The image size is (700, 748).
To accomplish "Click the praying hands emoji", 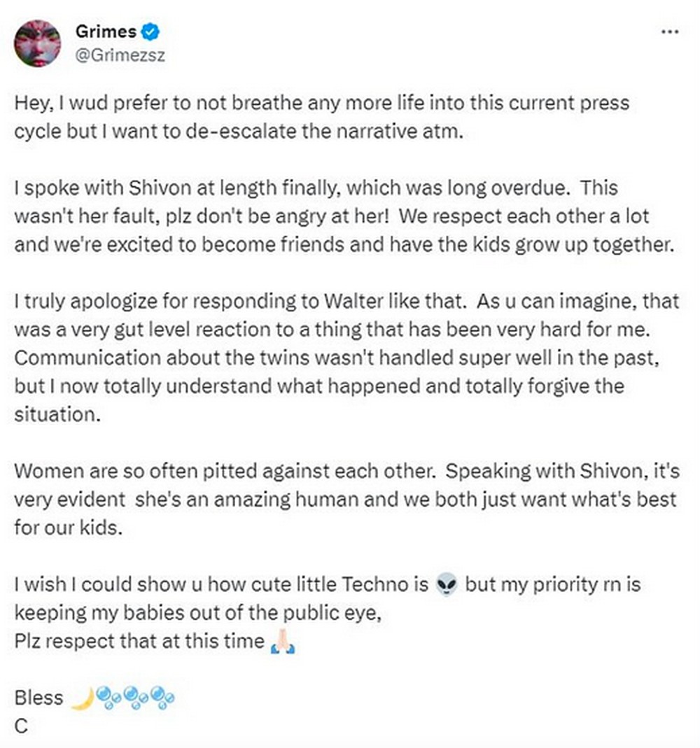I will click(x=281, y=642).
